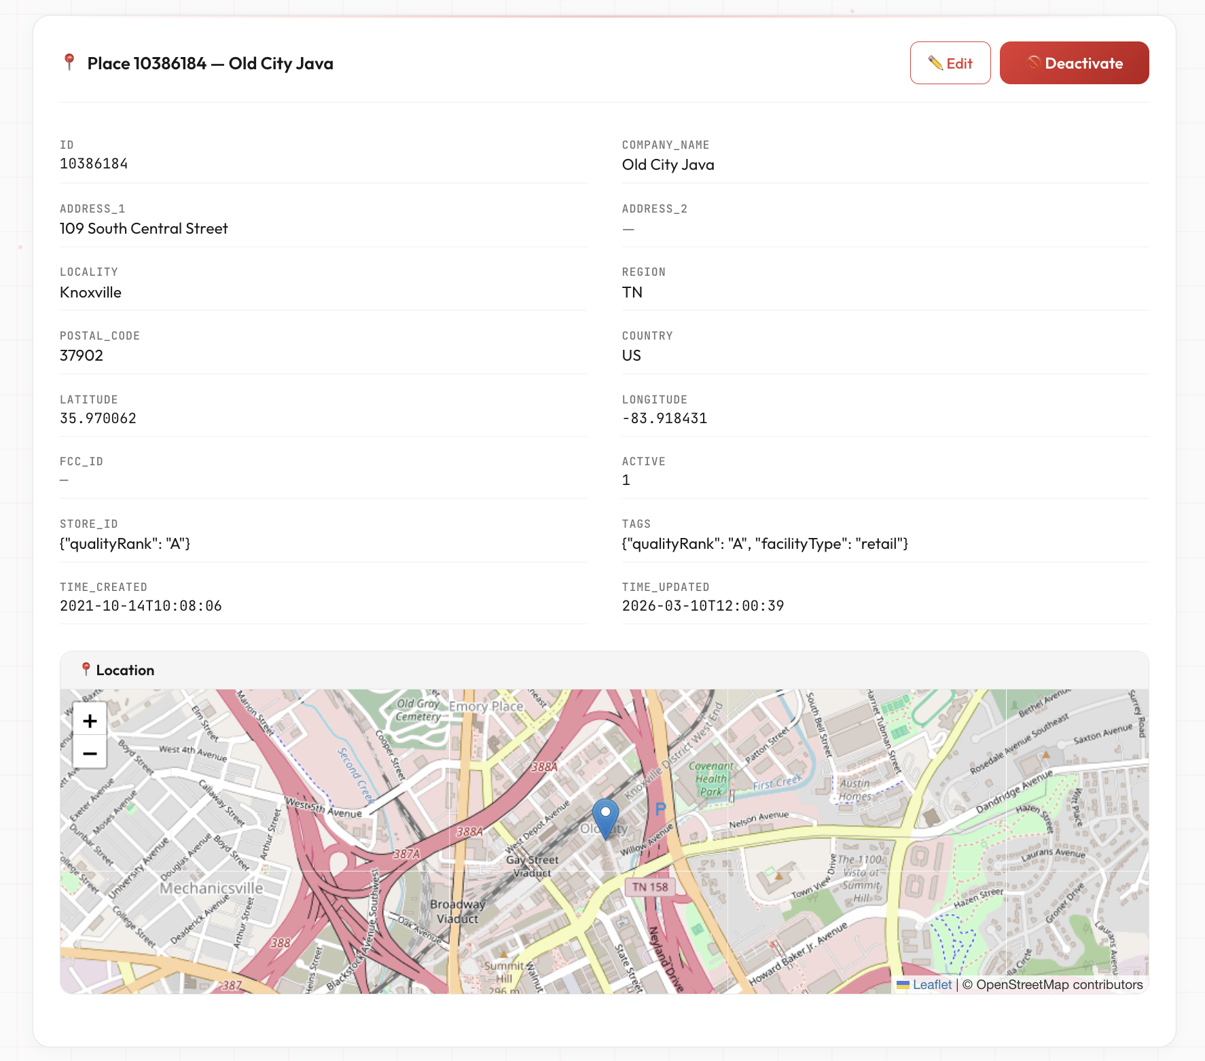
Task: Click the Covenant Health Park map label
Action: tap(711, 779)
